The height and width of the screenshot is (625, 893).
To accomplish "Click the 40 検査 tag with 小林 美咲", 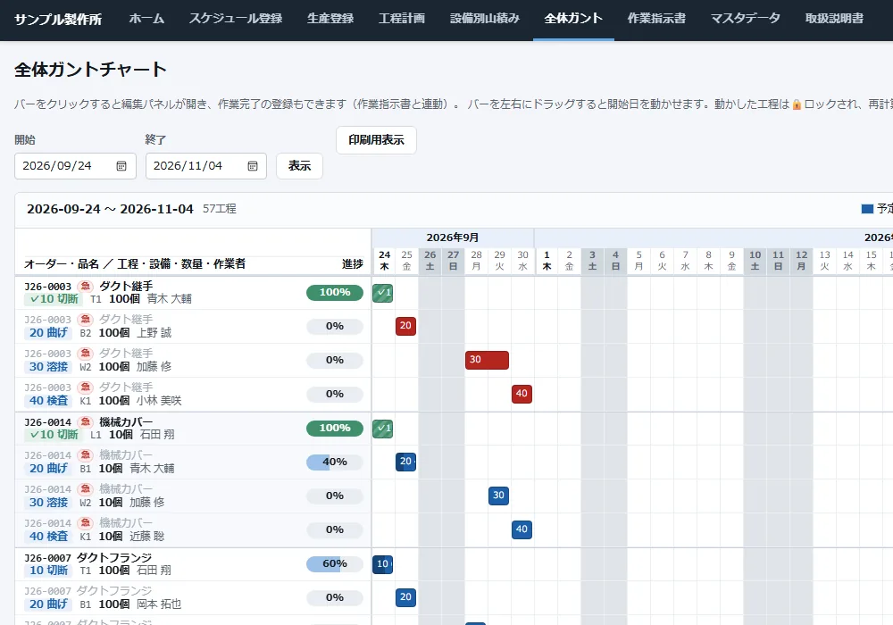I will [x=48, y=401].
